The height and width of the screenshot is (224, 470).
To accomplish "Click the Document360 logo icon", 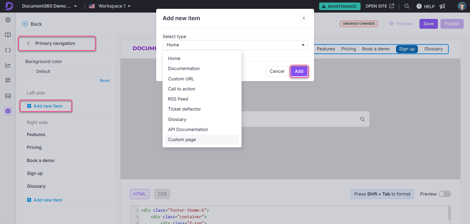I will click(9, 6).
